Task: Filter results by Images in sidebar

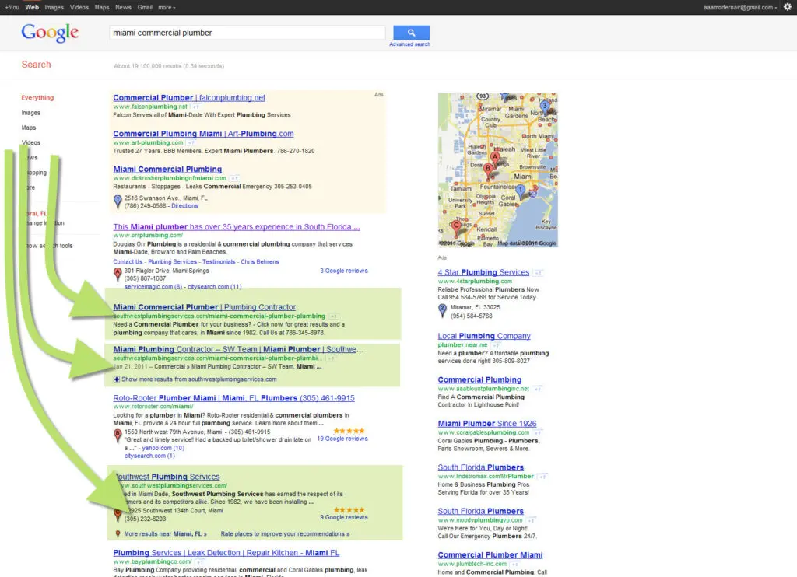Action: pos(30,113)
